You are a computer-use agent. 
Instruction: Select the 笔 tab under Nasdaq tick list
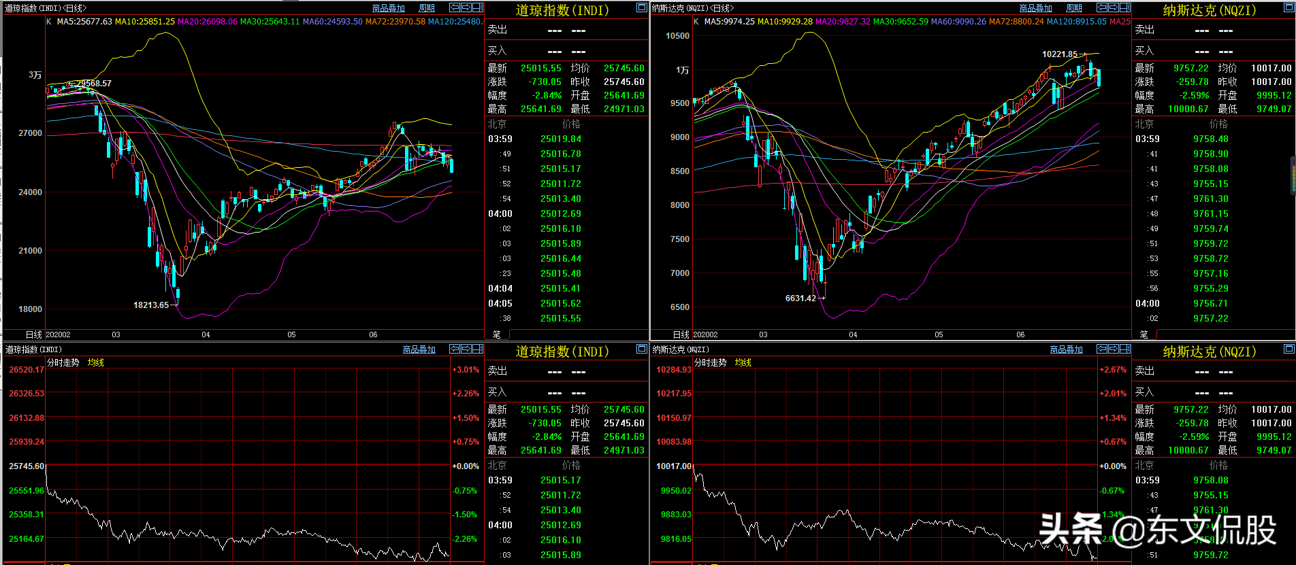click(1144, 335)
